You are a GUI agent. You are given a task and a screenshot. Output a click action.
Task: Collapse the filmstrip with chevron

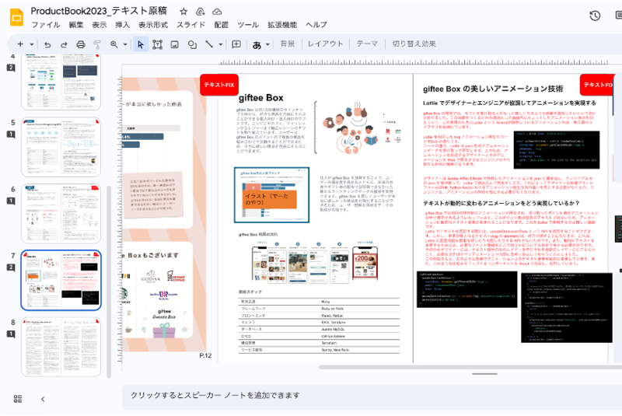pyautogui.click(x=43, y=399)
